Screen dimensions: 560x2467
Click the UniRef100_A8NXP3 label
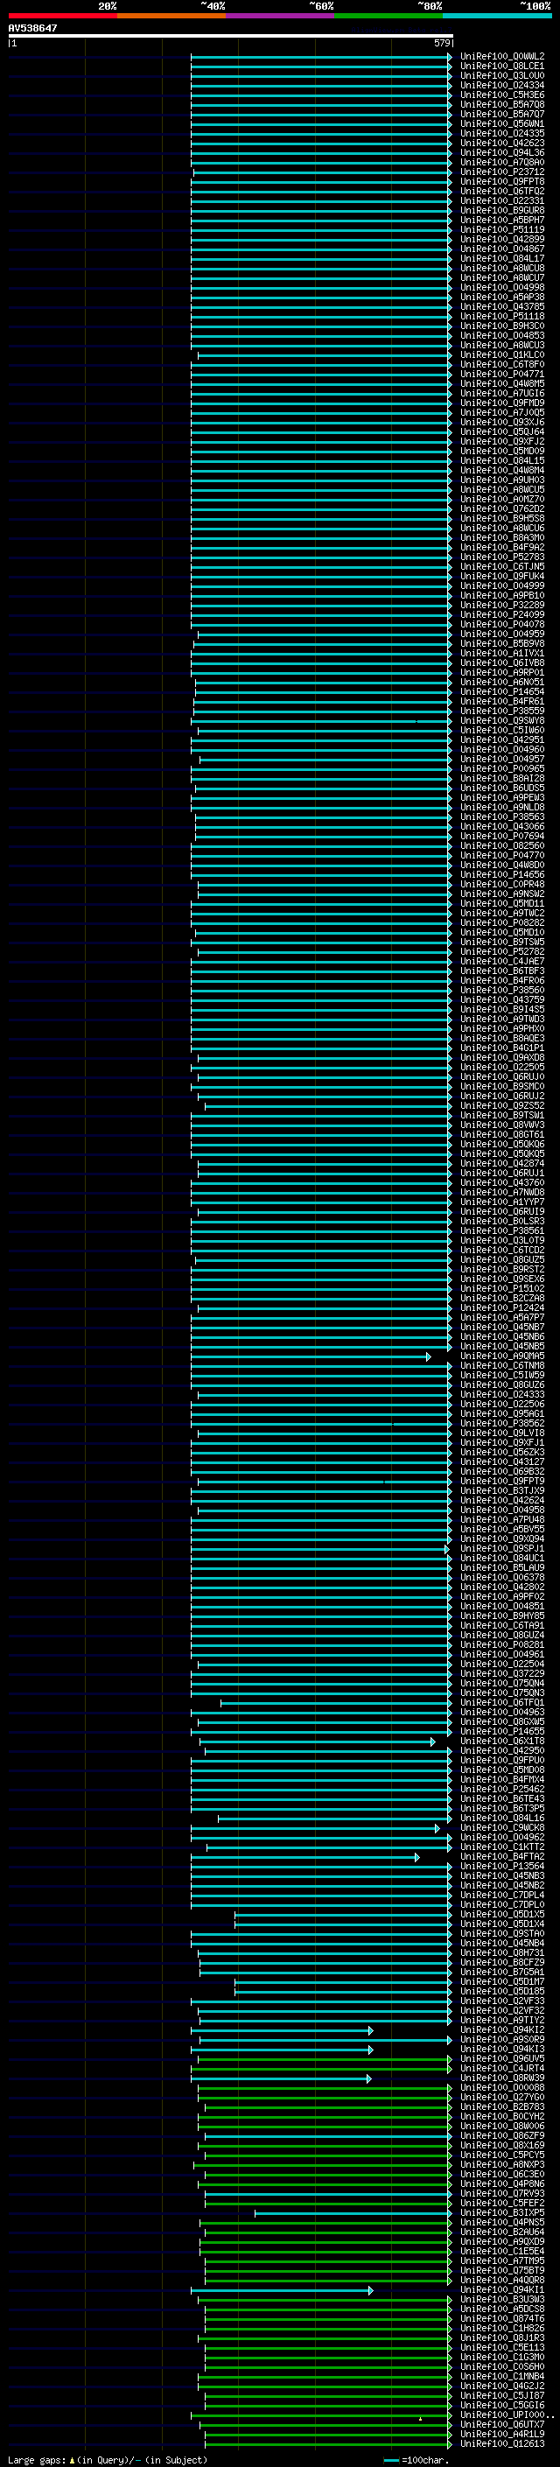[502, 2164]
